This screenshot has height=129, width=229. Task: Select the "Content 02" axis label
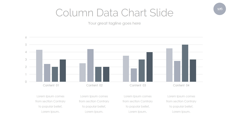pyautogui.click(x=94, y=85)
